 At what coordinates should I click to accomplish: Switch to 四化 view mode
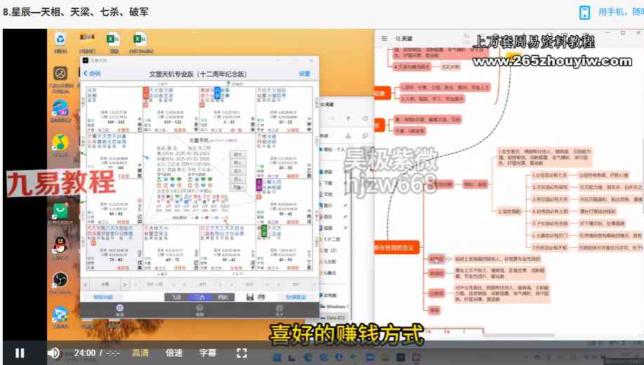coord(223,297)
